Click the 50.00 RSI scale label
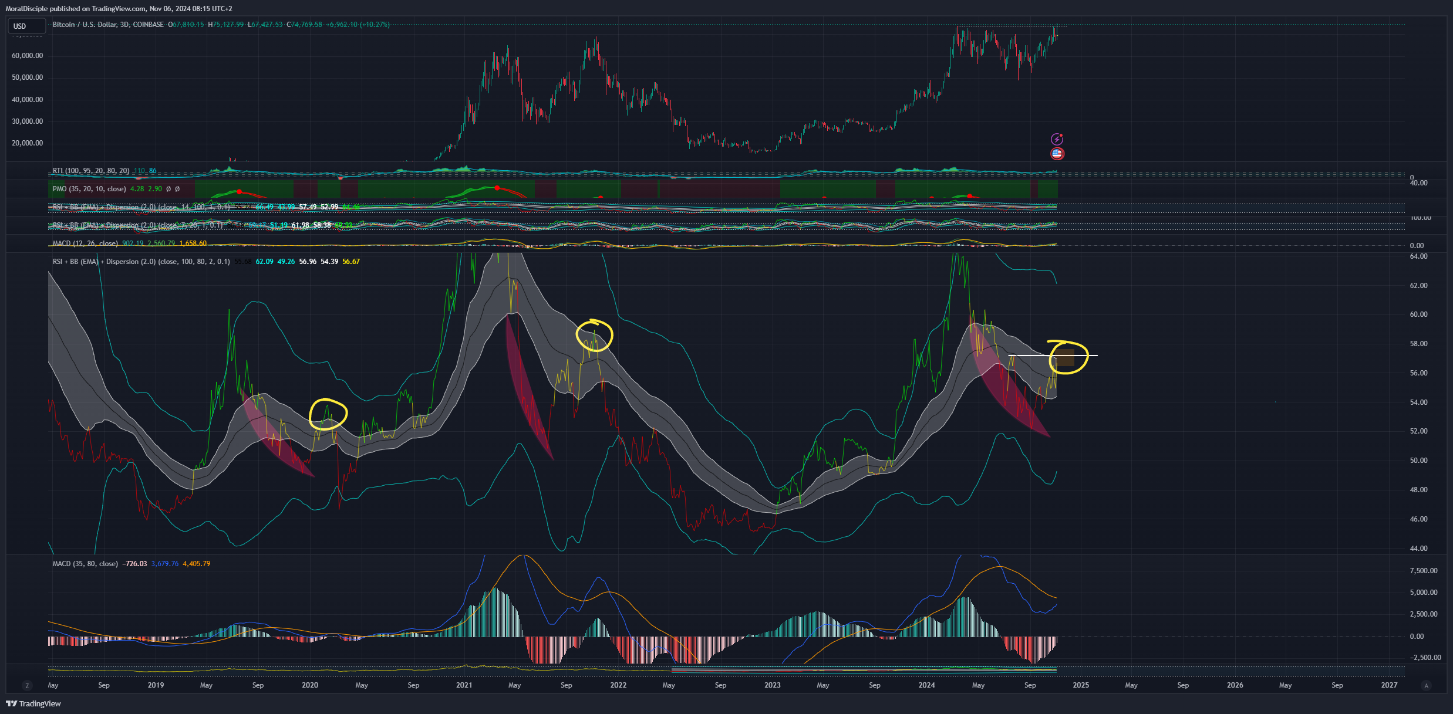This screenshot has width=1453, height=714. 1419,461
